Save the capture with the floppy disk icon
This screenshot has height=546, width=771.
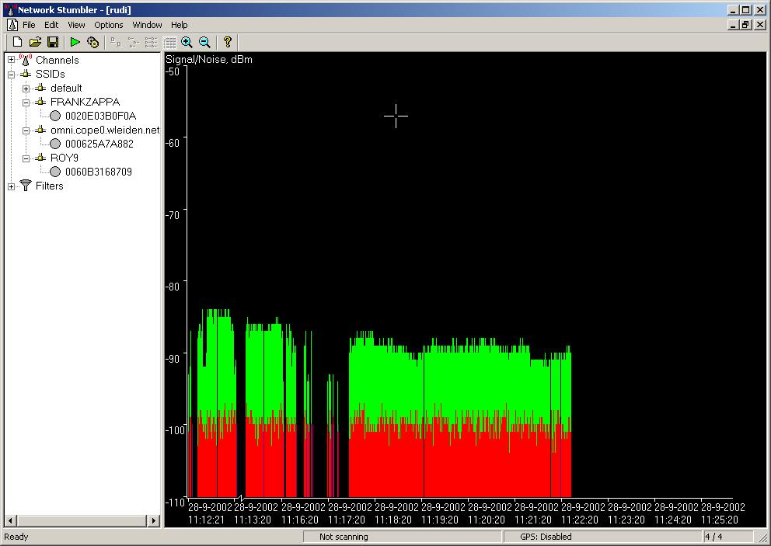click(53, 42)
